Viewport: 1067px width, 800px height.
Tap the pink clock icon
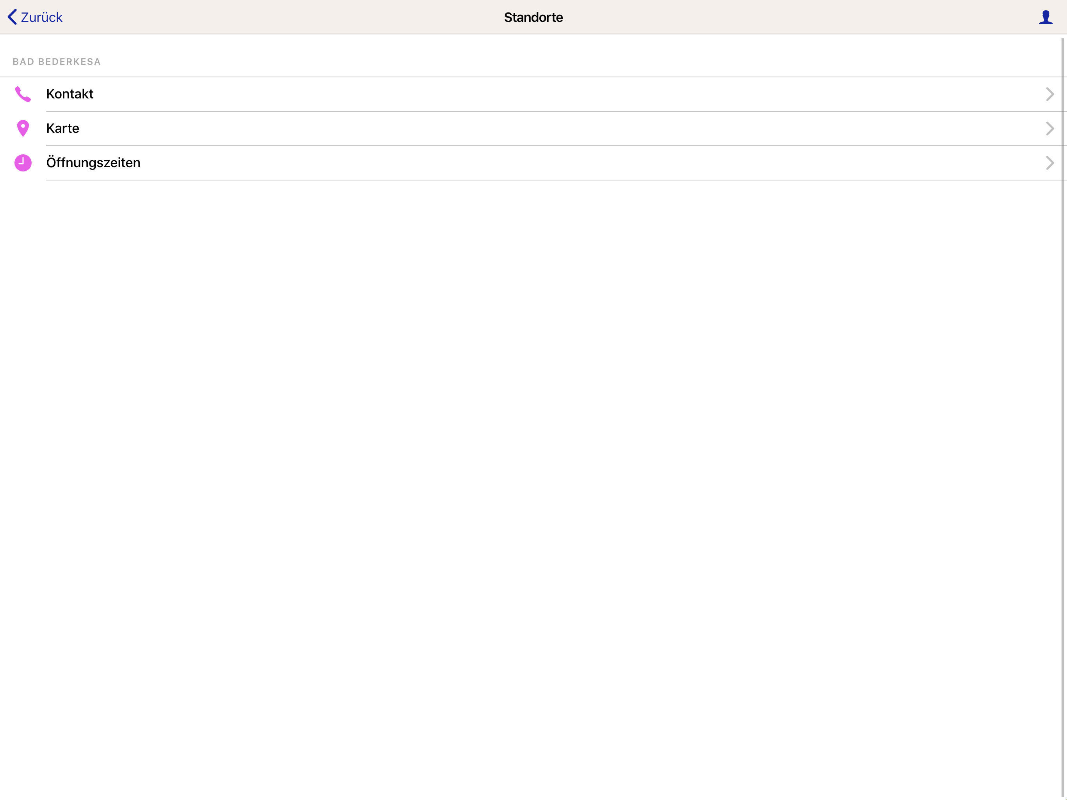point(23,162)
